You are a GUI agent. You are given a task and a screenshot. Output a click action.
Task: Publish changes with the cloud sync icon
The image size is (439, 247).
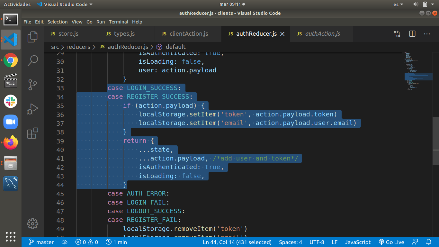tap(65, 242)
